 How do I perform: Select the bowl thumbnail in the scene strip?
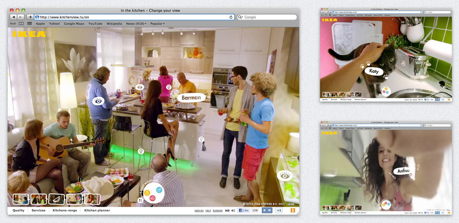tap(57, 199)
